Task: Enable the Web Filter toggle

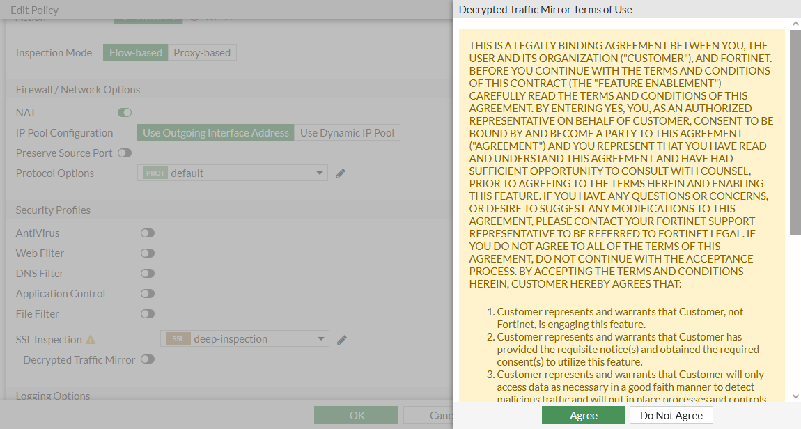Action: pyautogui.click(x=147, y=253)
